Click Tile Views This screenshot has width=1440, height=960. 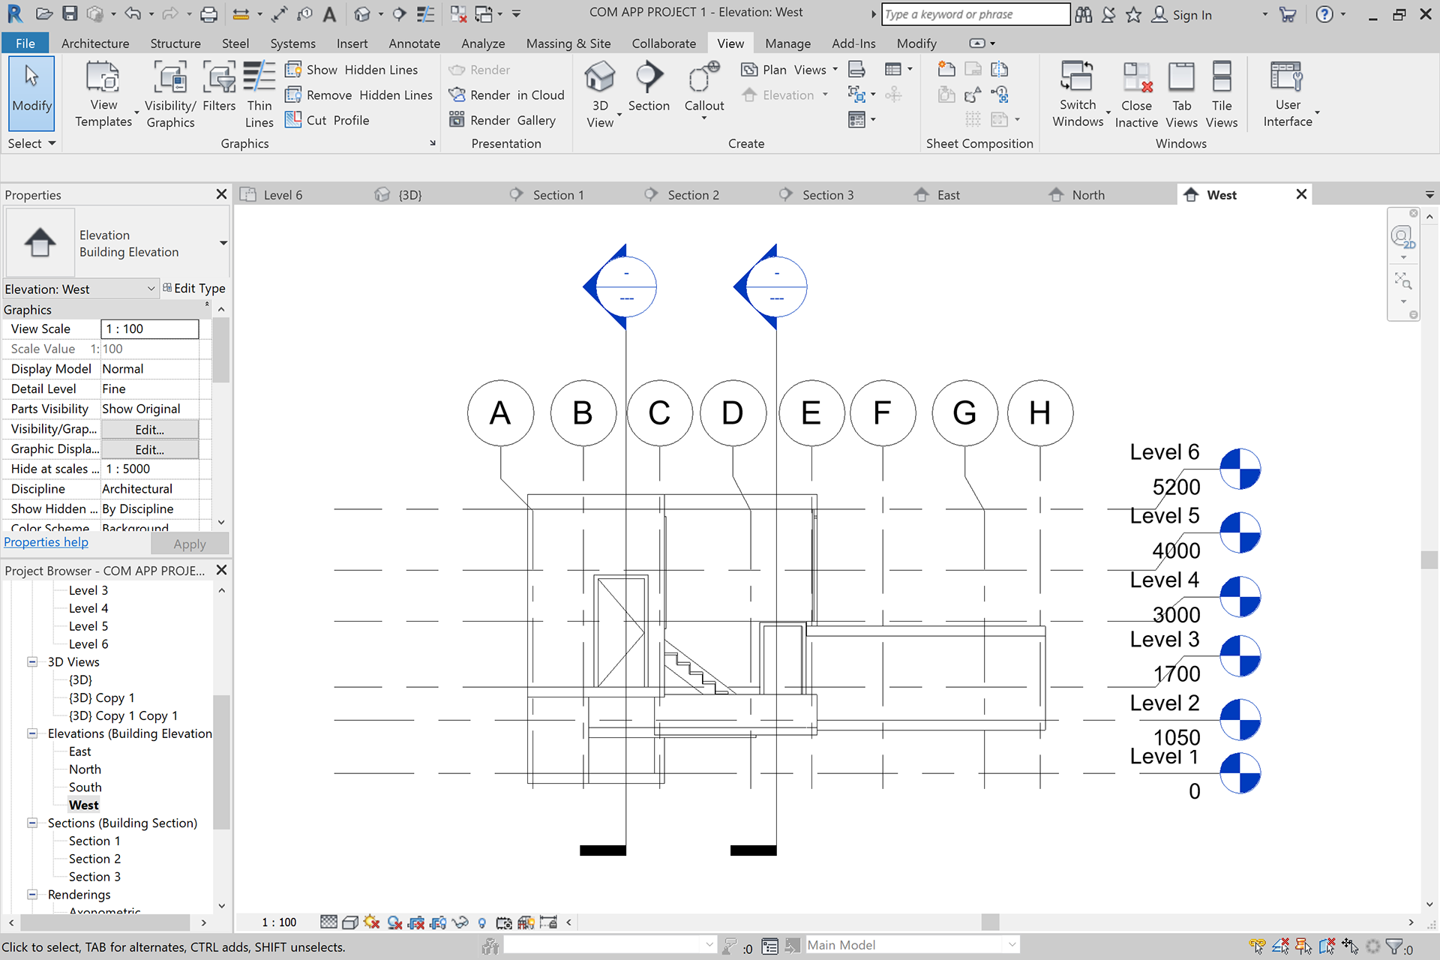coord(1222,95)
